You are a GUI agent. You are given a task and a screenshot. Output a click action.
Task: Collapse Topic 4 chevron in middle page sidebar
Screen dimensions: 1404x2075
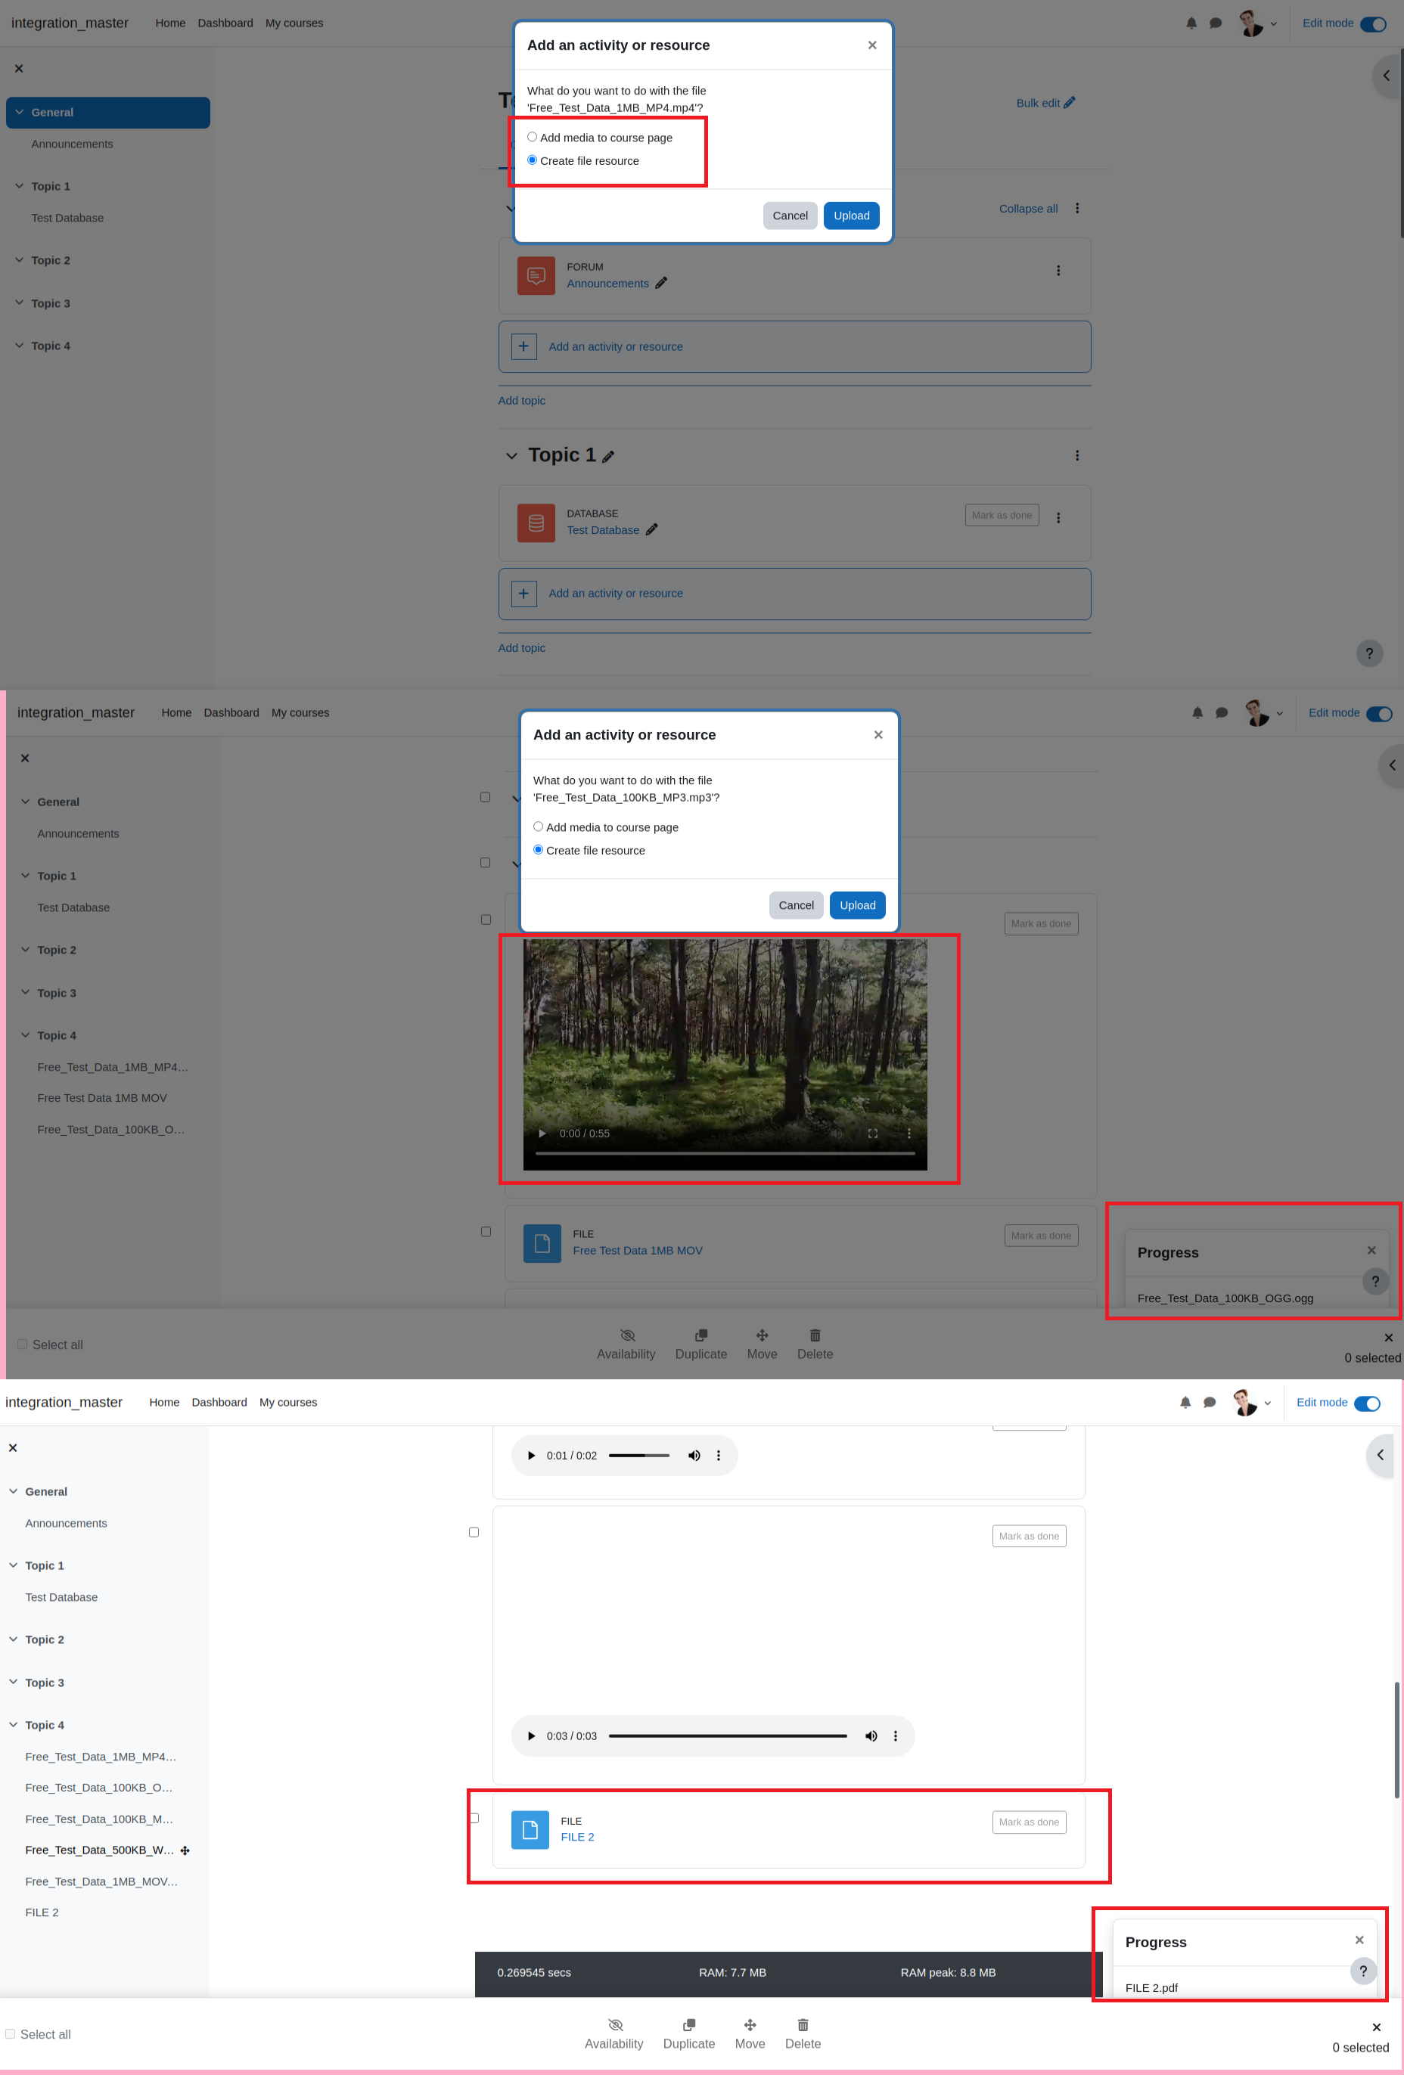coord(26,1034)
